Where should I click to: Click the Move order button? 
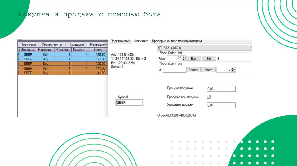click(208, 70)
